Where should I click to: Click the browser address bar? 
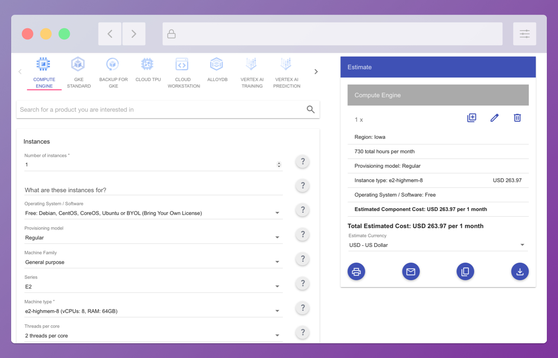(332, 34)
